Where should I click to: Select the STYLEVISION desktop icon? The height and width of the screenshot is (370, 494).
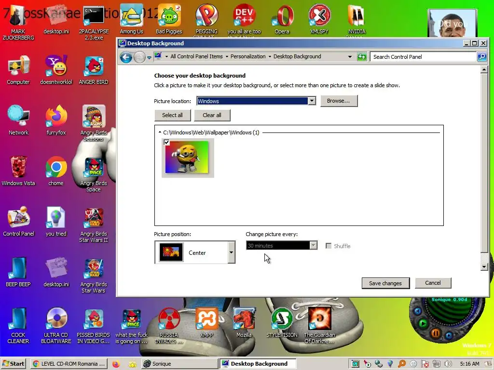coord(282,322)
